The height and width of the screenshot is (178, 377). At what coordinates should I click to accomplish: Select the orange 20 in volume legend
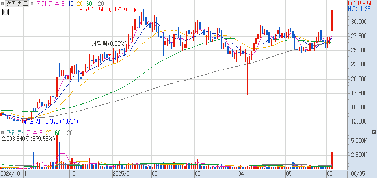pos(49,133)
